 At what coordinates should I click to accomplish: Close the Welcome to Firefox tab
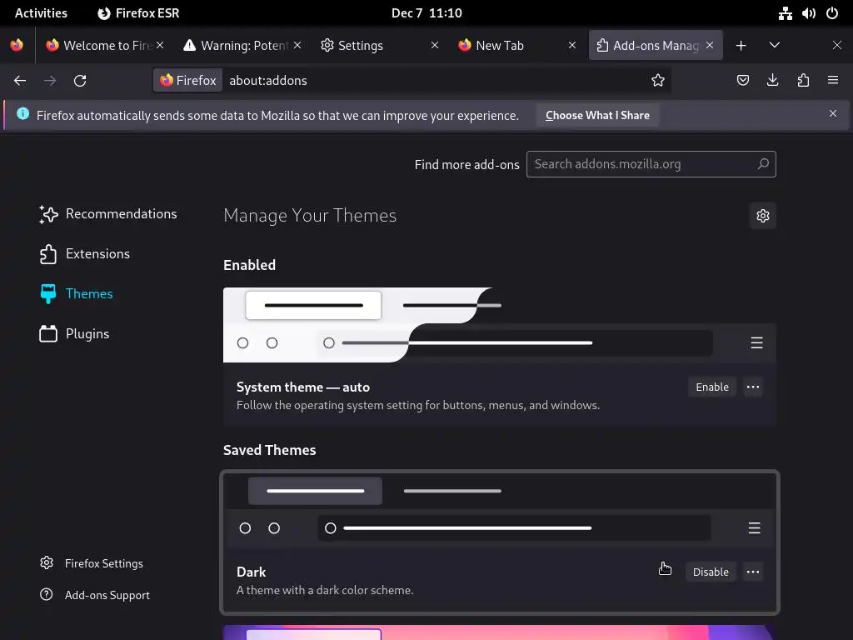tap(160, 45)
